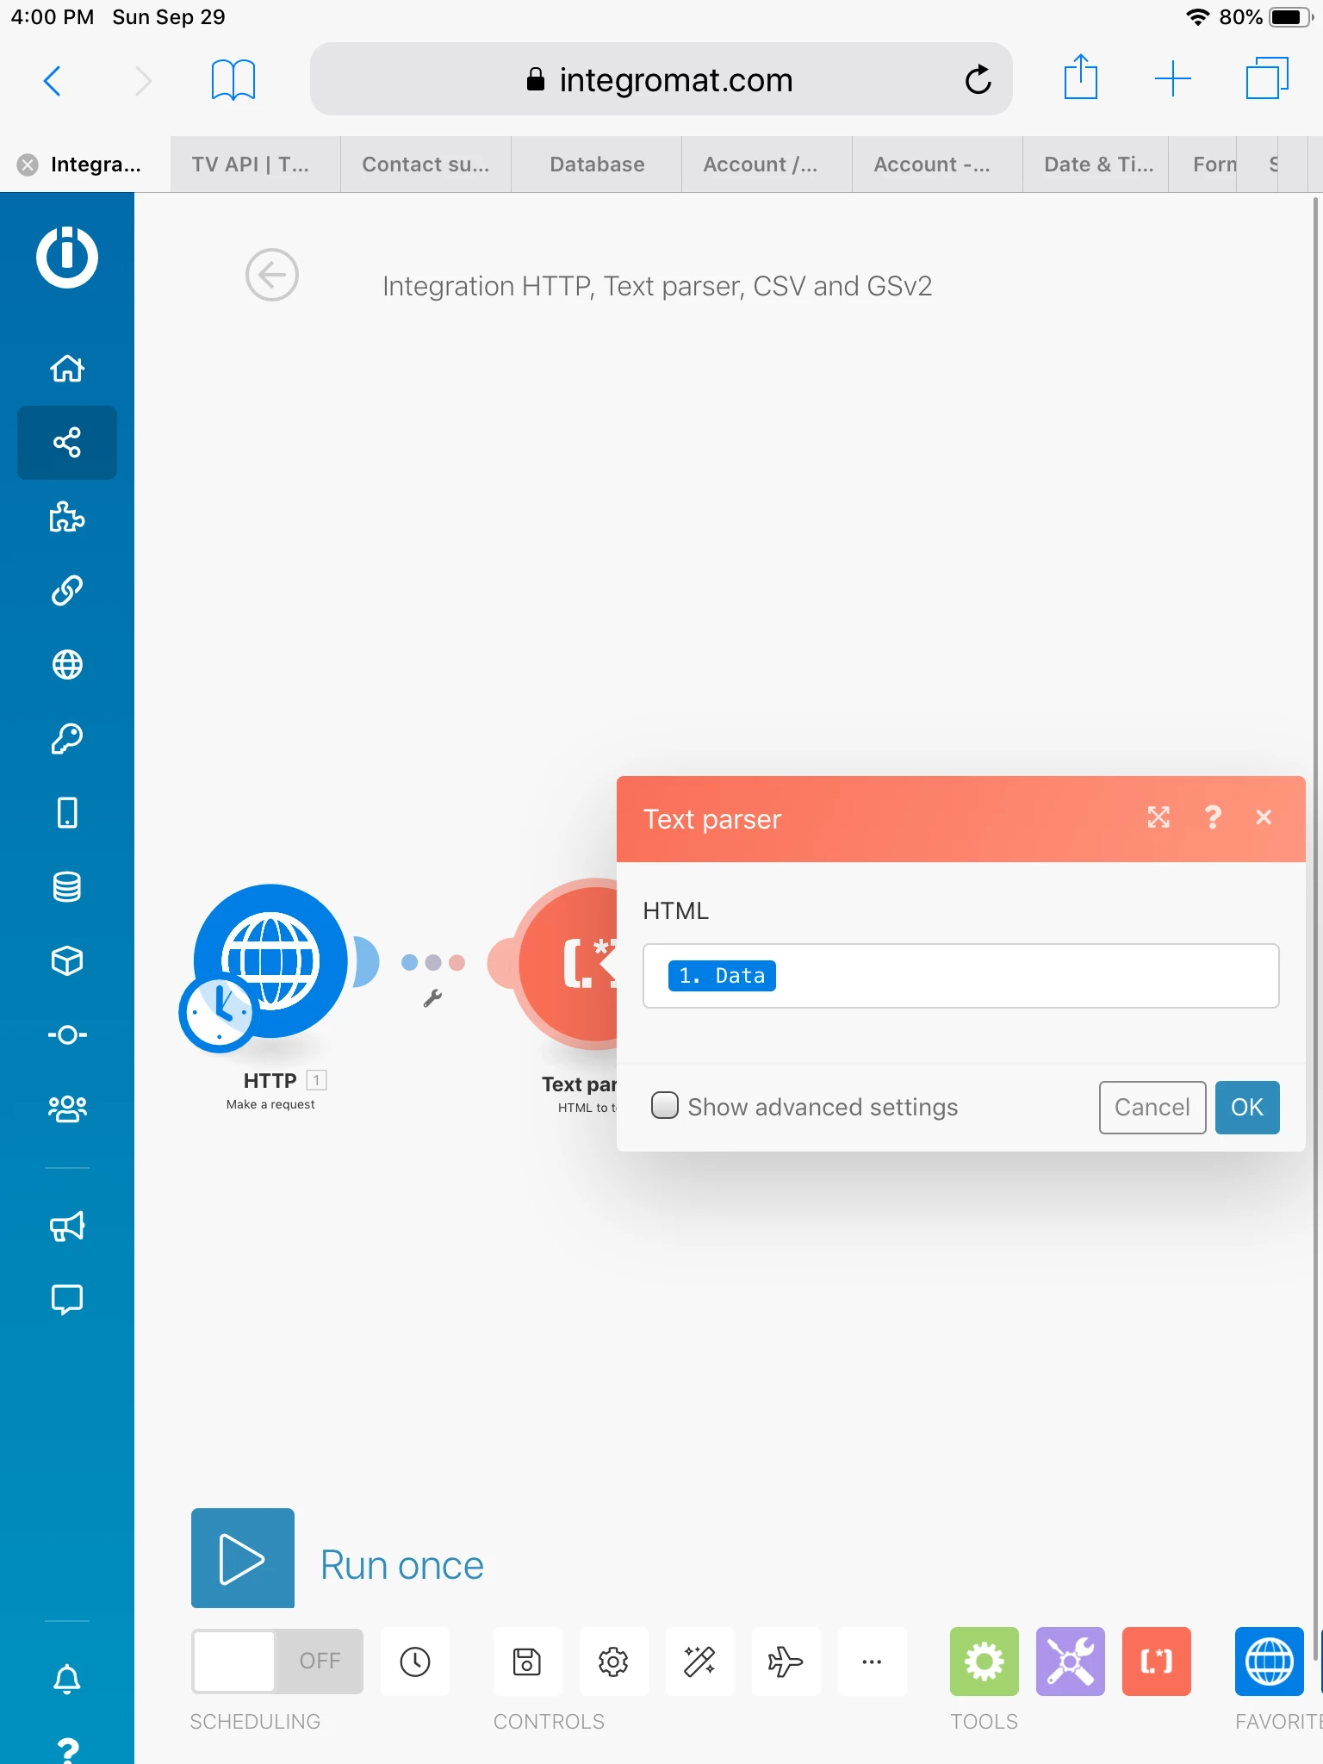Open green Flow control tools gear
1323x1764 pixels.
[984, 1662]
